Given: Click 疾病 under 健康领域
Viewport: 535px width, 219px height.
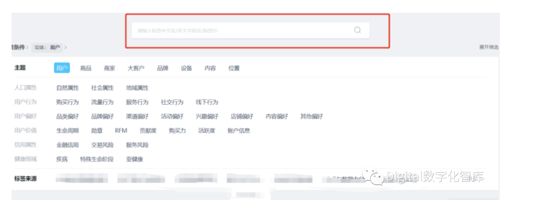Looking at the screenshot, I should pyautogui.click(x=62, y=159).
